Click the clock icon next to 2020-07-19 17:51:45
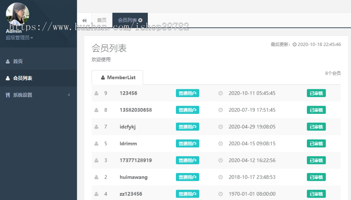The height and width of the screenshot is (200, 351). click(x=220, y=110)
